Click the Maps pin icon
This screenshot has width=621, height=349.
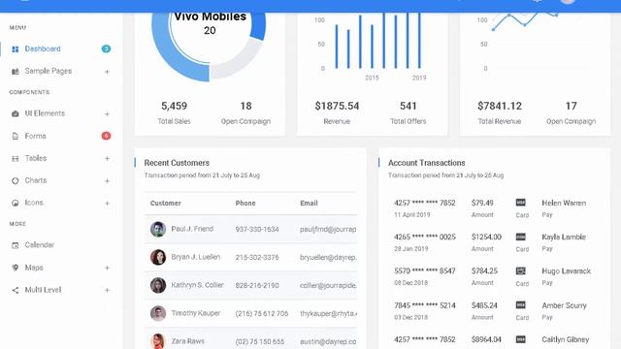click(16, 268)
